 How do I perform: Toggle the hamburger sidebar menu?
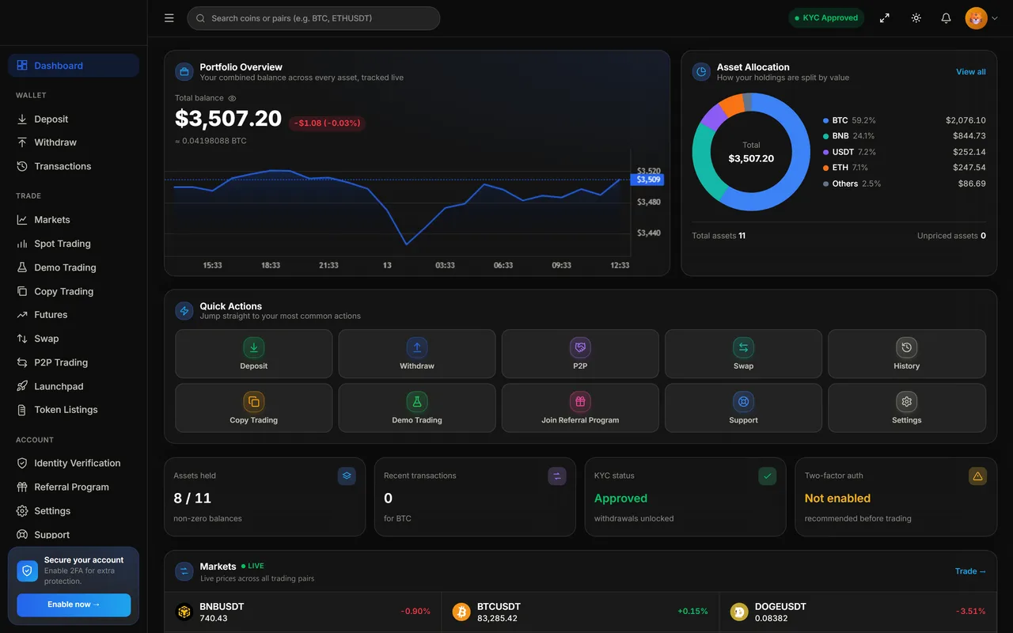click(169, 18)
